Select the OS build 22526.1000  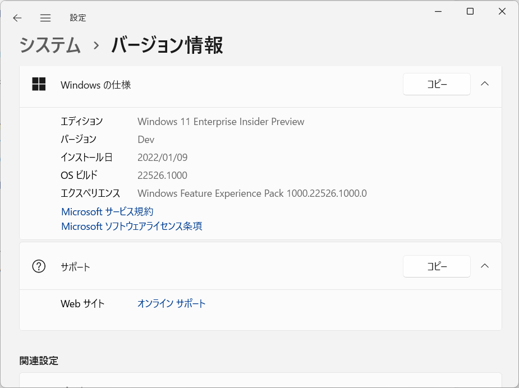pos(162,175)
